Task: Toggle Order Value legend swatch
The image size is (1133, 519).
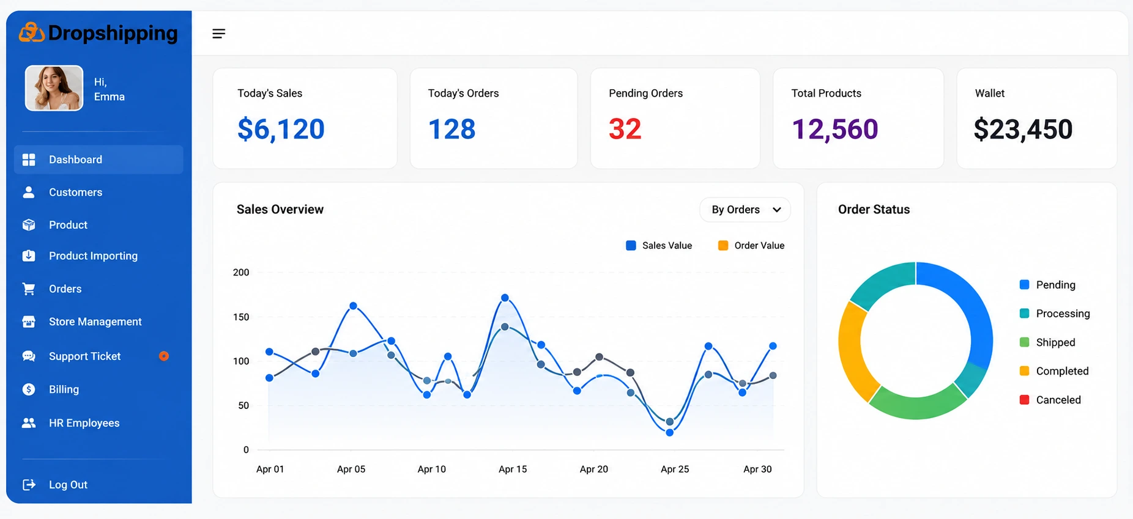Action: [723, 245]
